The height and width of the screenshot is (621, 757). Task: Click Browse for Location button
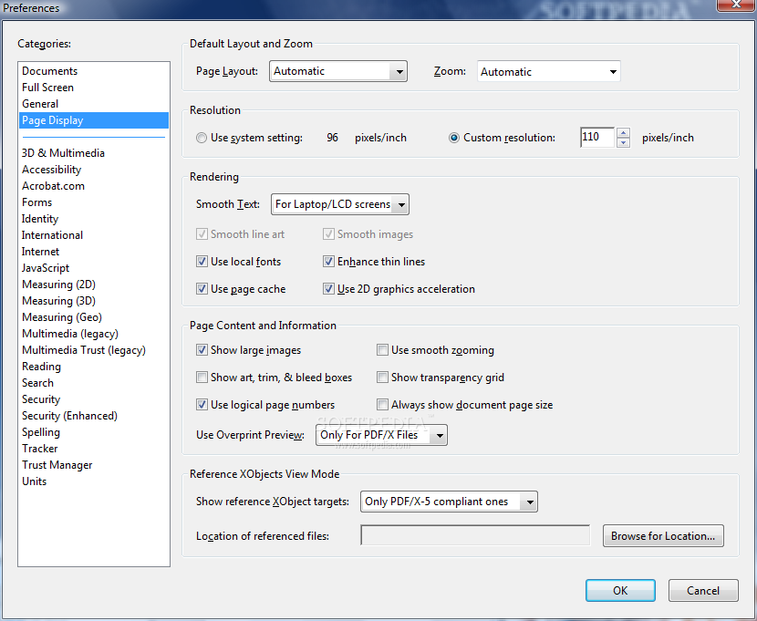[663, 536]
